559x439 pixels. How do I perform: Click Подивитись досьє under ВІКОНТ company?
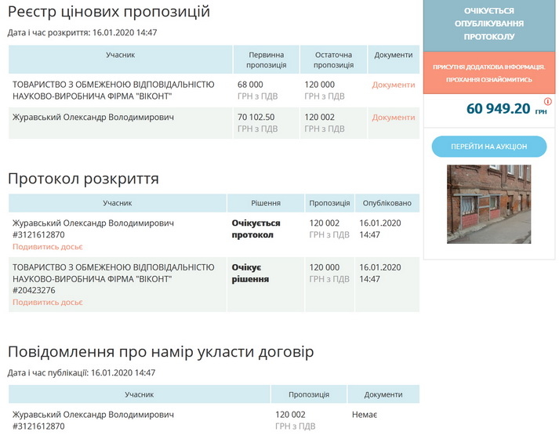tap(48, 302)
